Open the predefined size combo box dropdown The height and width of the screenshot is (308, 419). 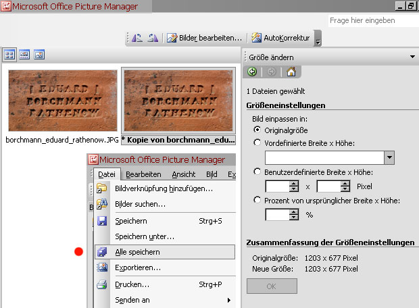click(389, 157)
